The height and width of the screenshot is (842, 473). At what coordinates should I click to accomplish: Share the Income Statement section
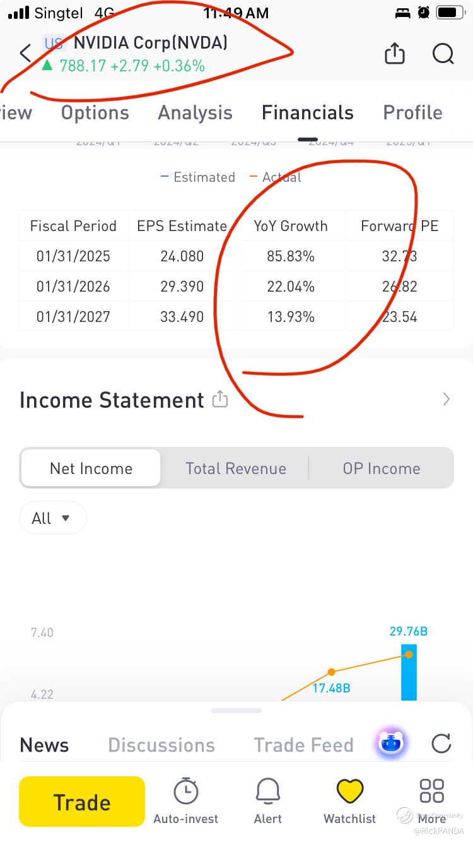219,399
